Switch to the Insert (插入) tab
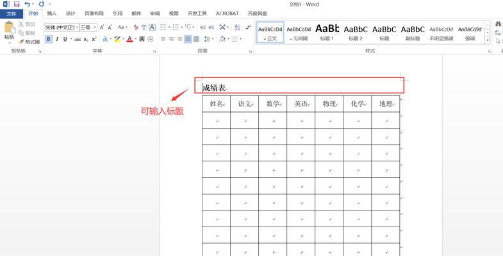Screen dimensions: 503x256 (52, 13)
